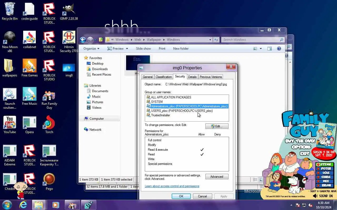Switch to the Previous Versions tab
337x210 pixels.
click(x=211, y=77)
